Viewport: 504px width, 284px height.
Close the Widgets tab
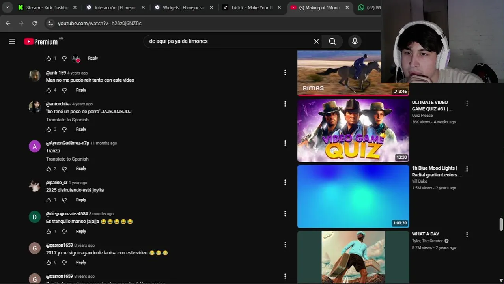click(211, 7)
